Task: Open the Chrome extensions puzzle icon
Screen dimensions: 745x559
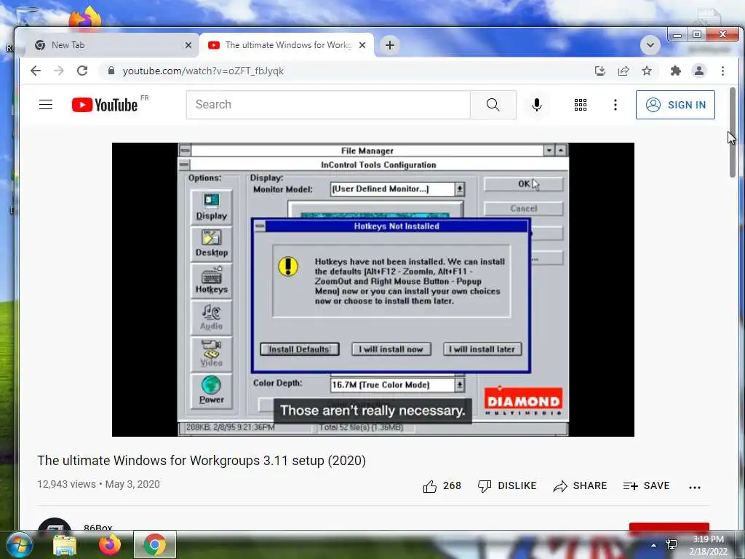Action: [x=675, y=71]
